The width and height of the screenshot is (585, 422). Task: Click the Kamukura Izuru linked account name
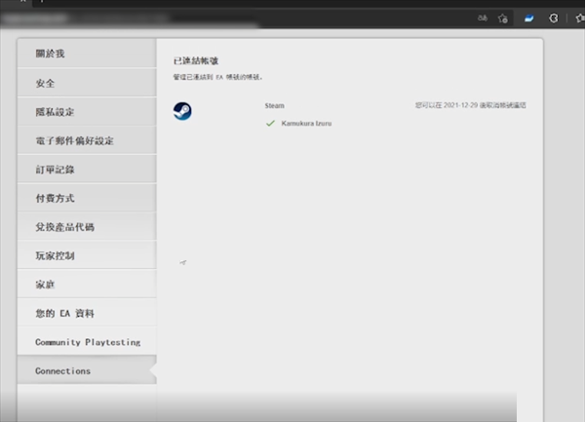pos(306,124)
